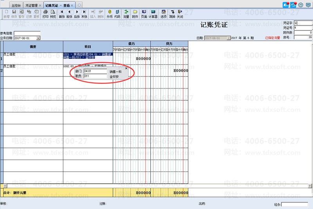
Task: Open the 外币 foreign currency tool
Action: 110,14
